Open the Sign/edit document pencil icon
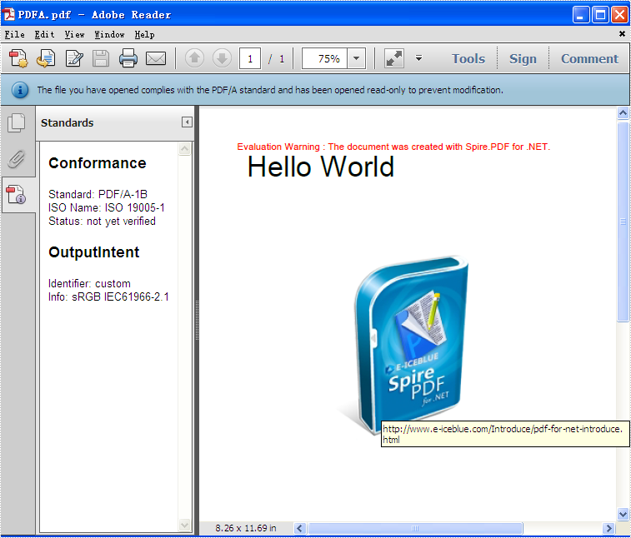This screenshot has height=538, width=631. (x=74, y=58)
